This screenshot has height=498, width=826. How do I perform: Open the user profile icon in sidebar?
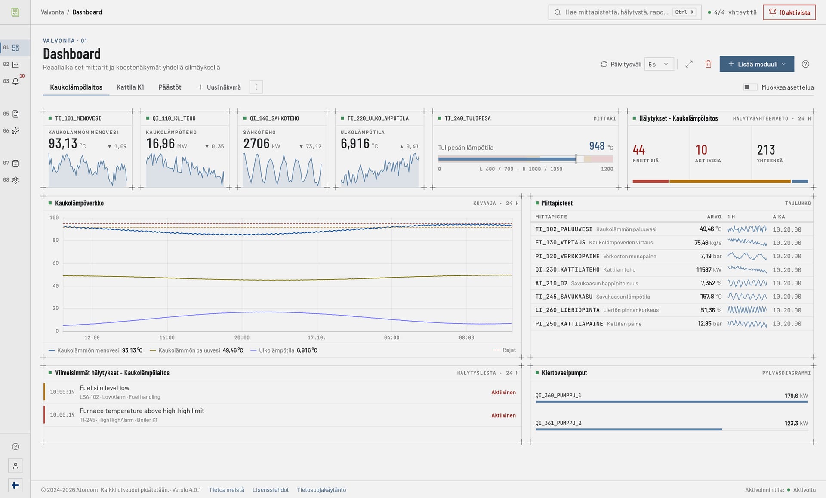[15, 466]
